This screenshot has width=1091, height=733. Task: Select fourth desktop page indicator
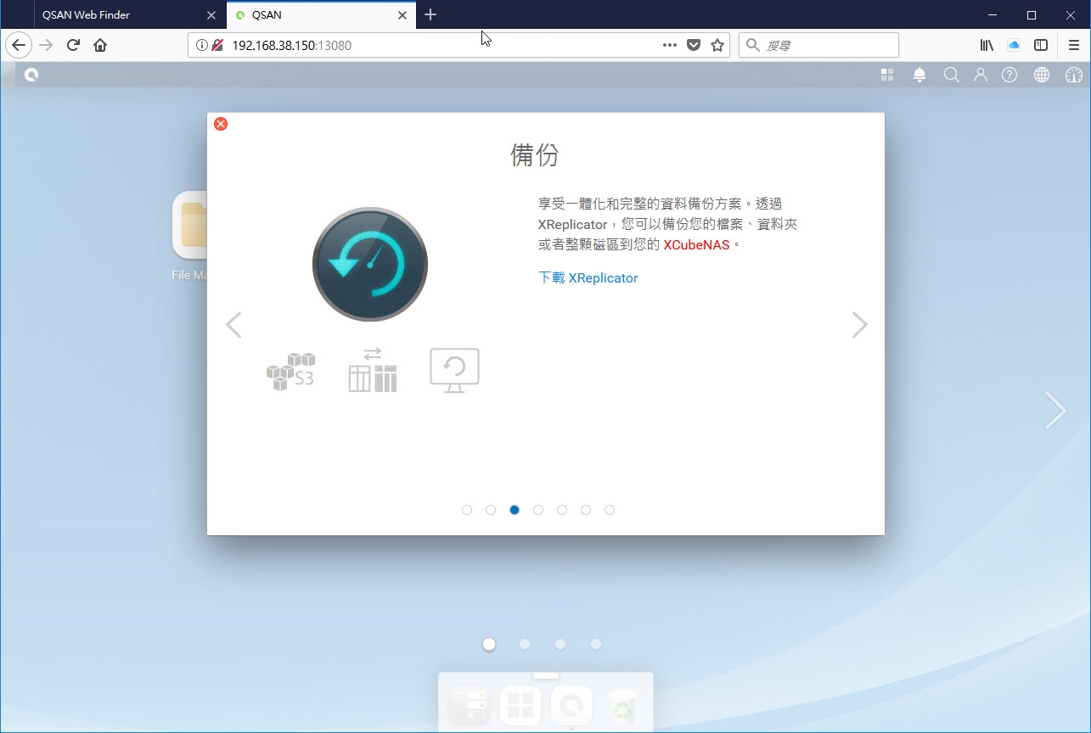pos(596,644)
